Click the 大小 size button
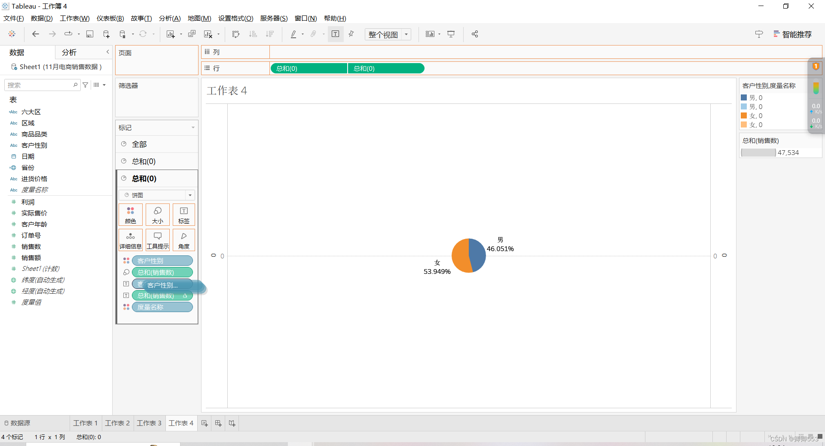 pyautogui.click(x=158, y=215)
